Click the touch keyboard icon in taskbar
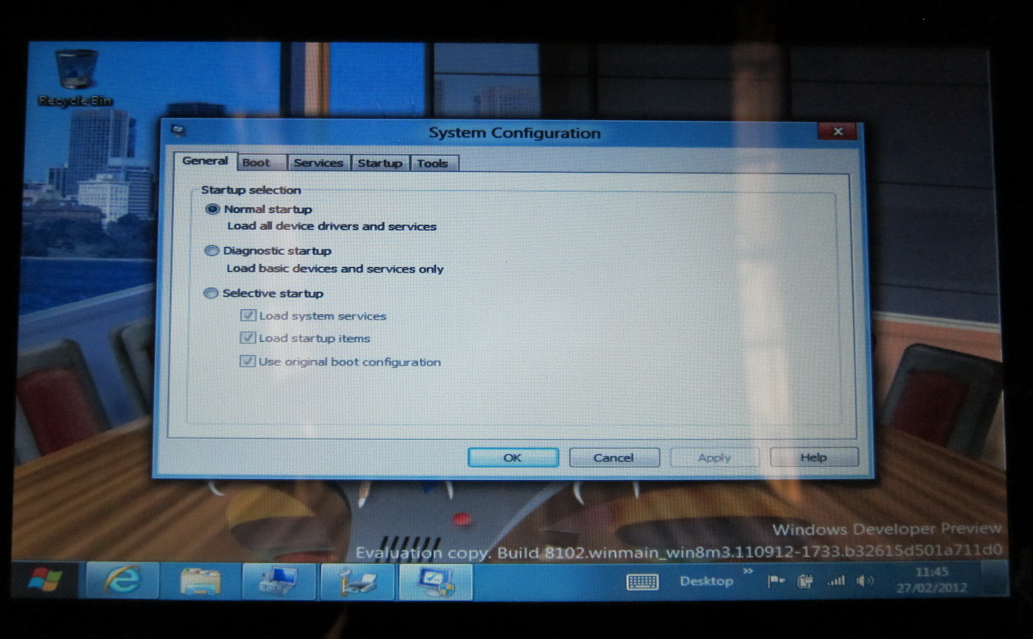The image size is (1033, 639). (642, 582)
